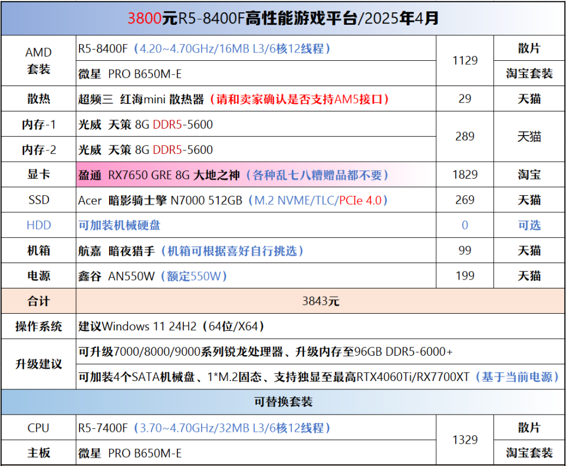Select the "可替换套装" section header
This screenshot has height=466, width=566.
(x=283, y=402)
